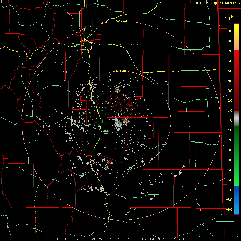Click the Storm Relative Velocity caption text
241x241 pixels.
pyautogui.click(x=83, y=239)
